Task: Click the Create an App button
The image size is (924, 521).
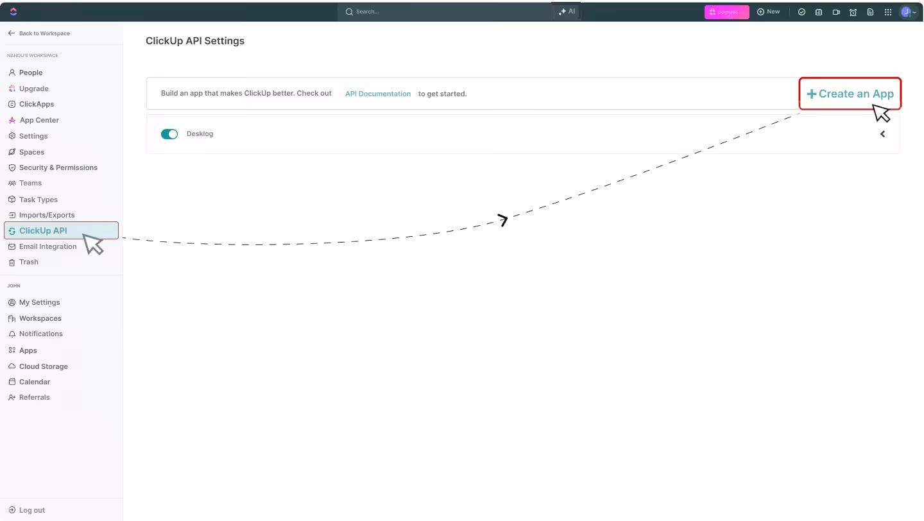Action: point(850,94)
